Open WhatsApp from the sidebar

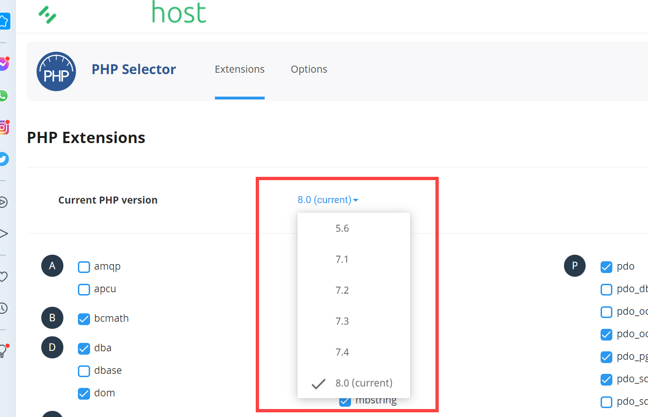click(x=4, y=96)
